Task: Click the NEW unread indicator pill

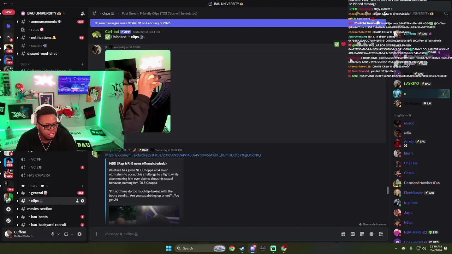Action: 8,12
